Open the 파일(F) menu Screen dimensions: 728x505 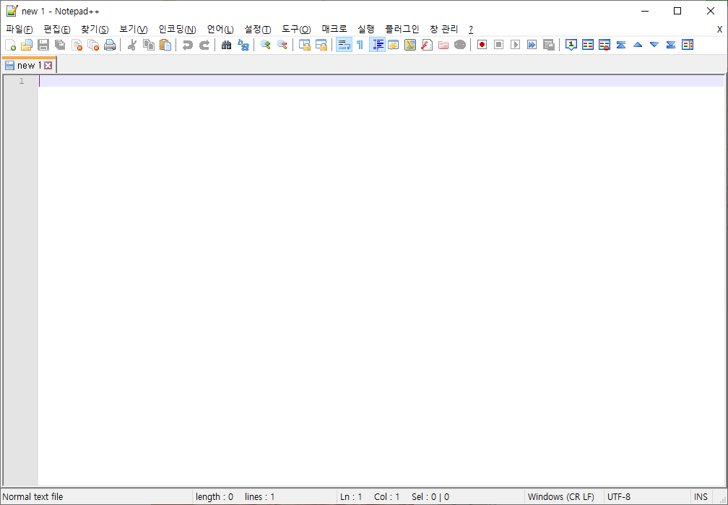pyautogui.click(x=19, y=30)
